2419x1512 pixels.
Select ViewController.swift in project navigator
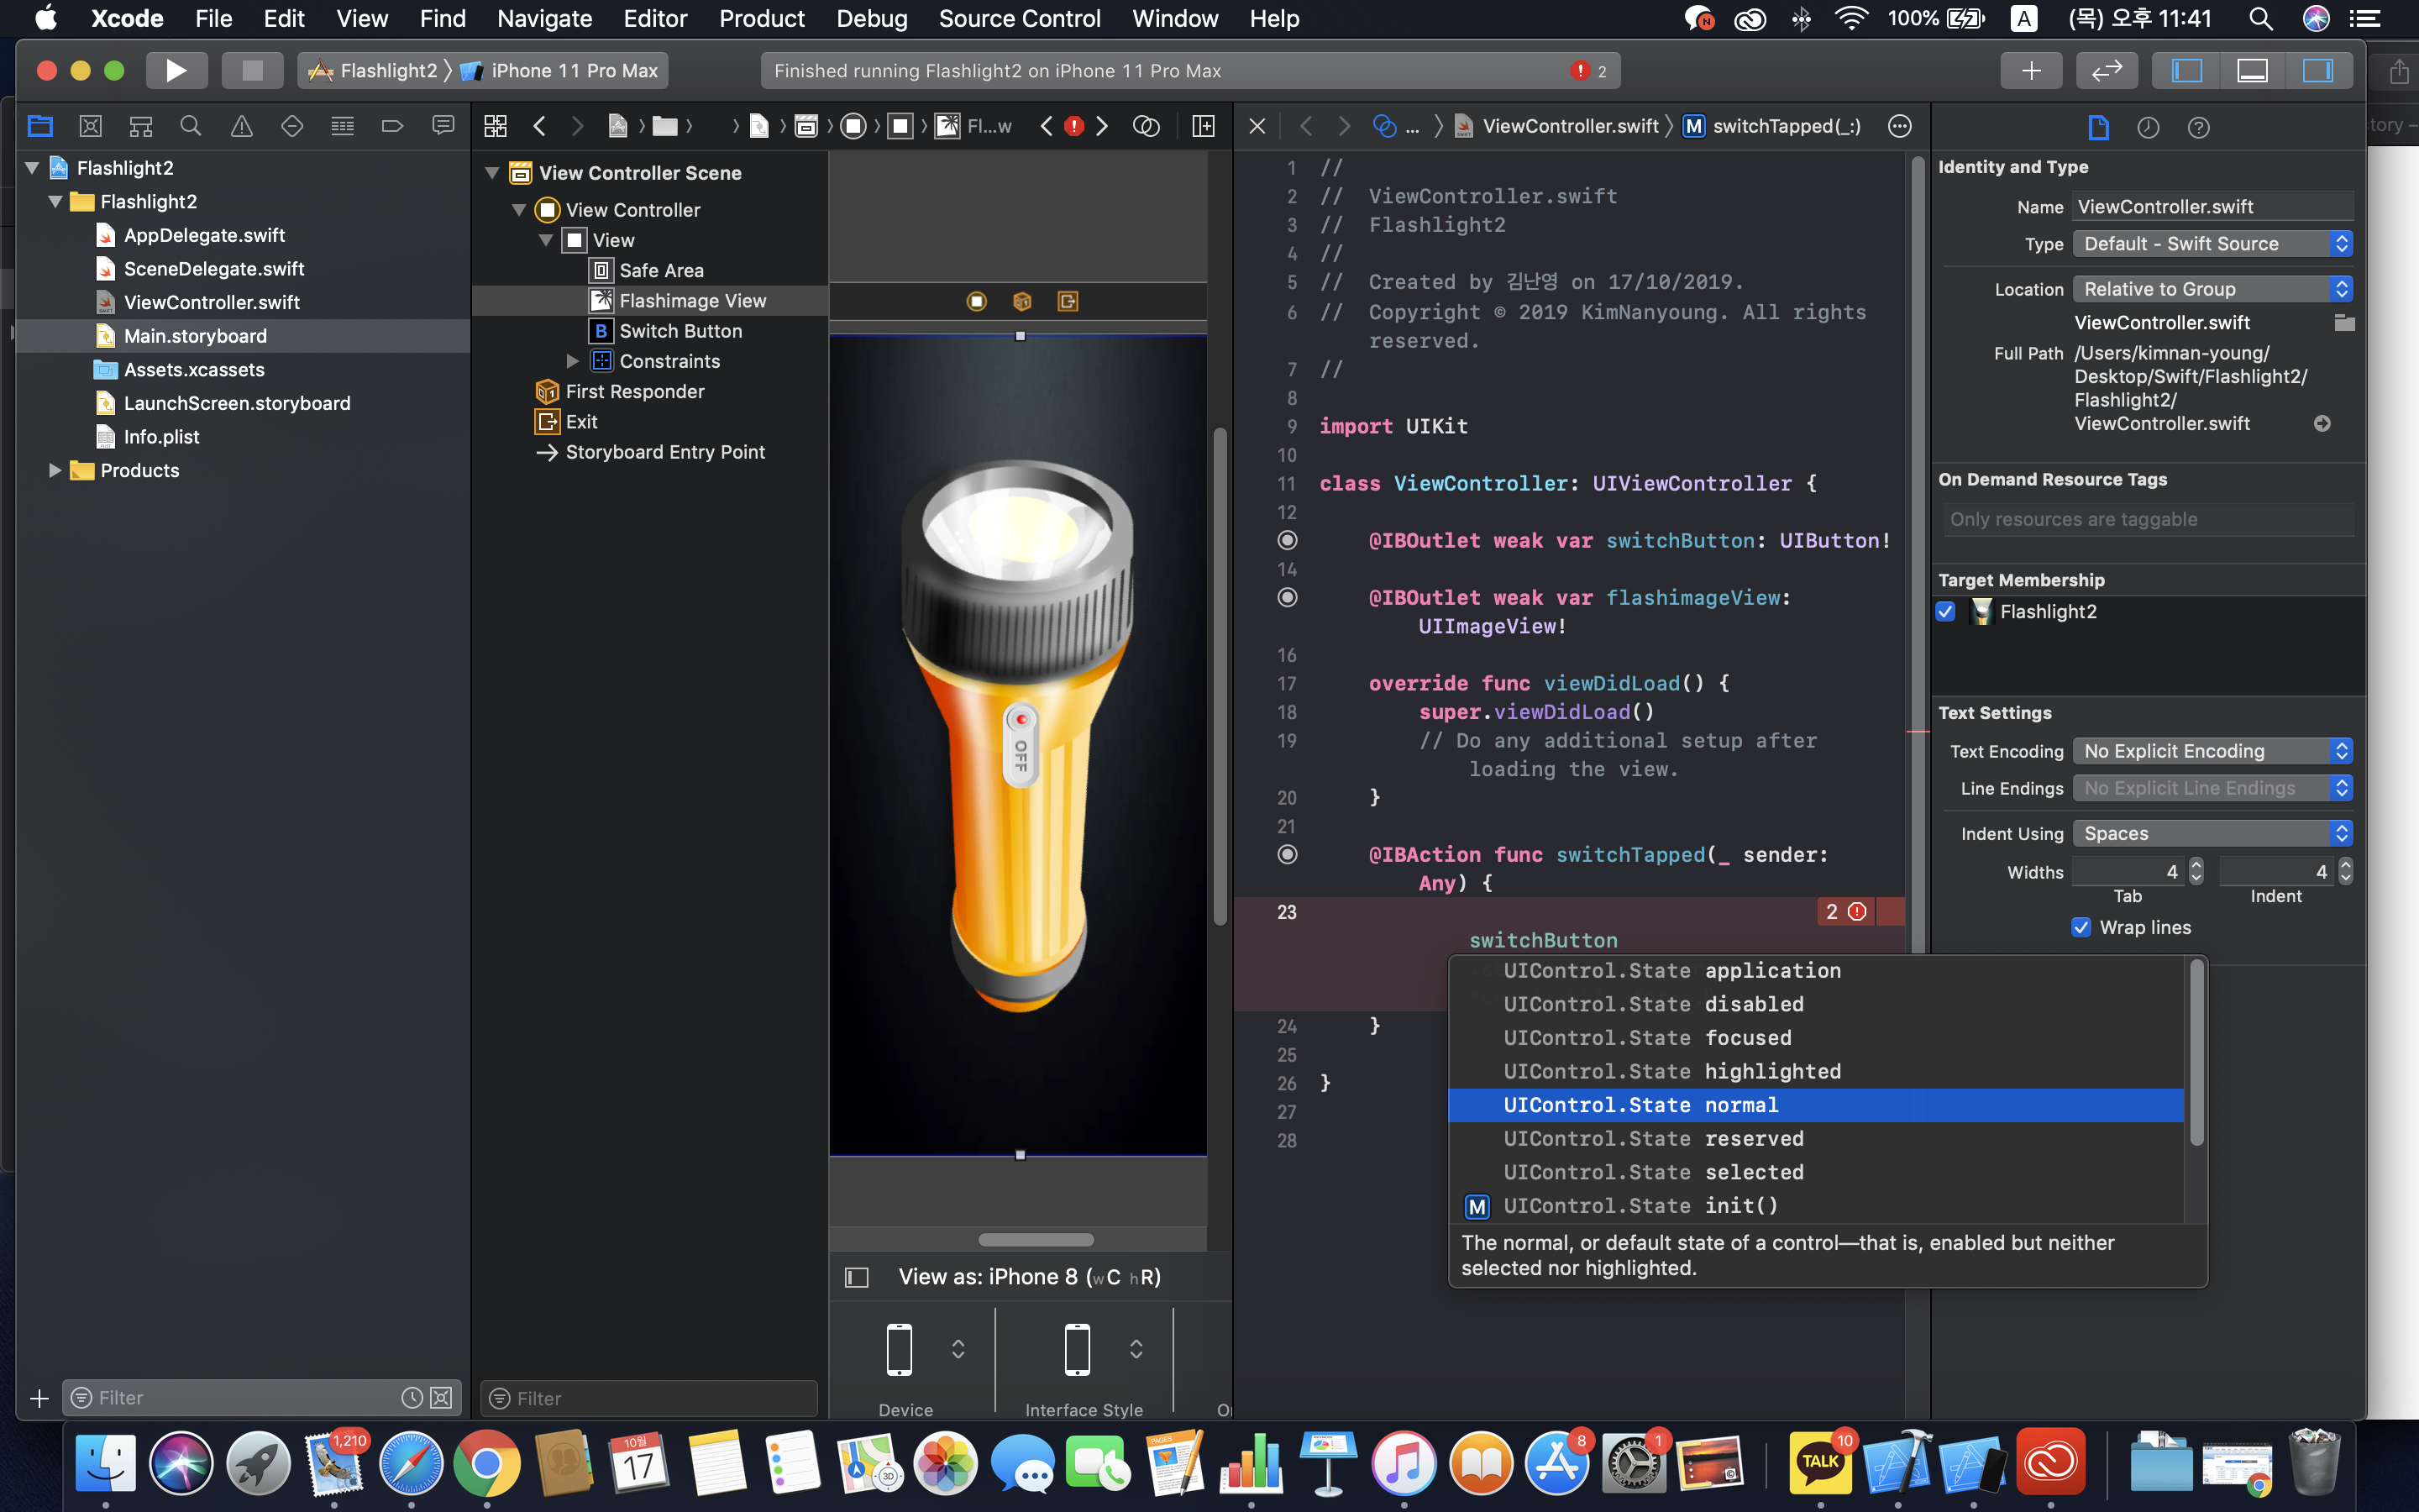(211, 302)
